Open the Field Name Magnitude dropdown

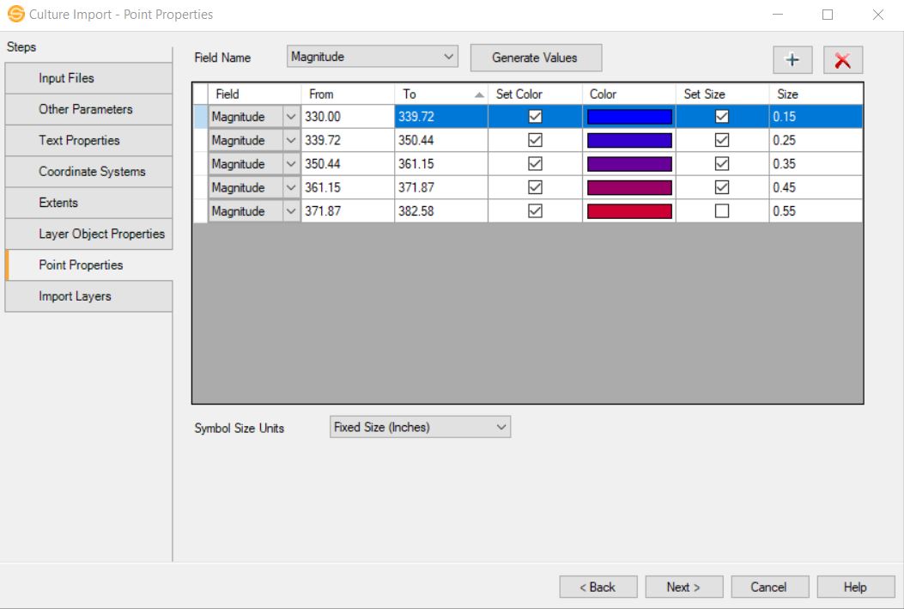(373, 57)
